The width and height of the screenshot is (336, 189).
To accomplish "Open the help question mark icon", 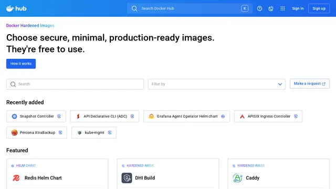I will coord(259,8).
